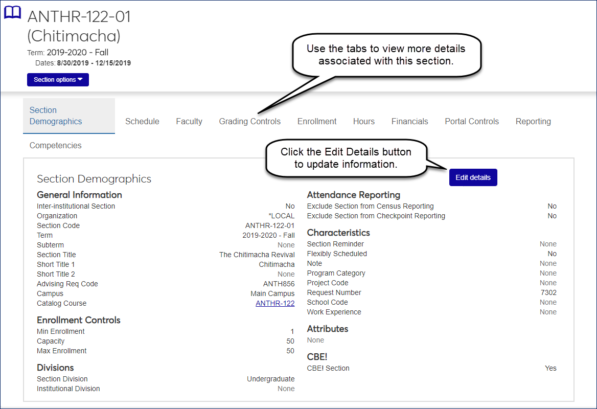Open the Financials tab

coord(410,122)
